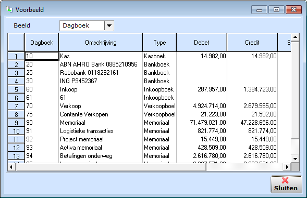Click the horizontal scroll left arrow
307x198 pixels.
tap(11, 167)
